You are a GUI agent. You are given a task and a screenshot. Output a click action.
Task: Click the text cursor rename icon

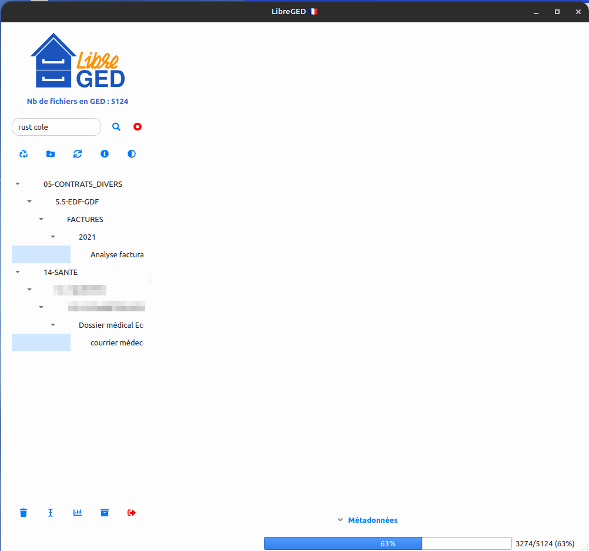click(x=51, y=513)
